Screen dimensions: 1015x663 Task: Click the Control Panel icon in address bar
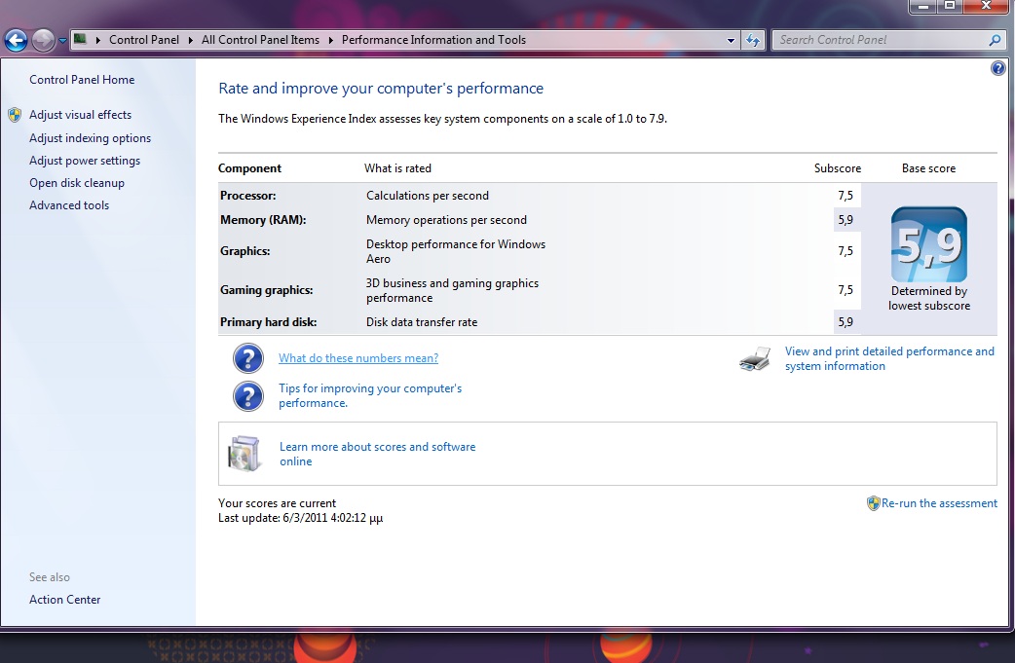click(80, 40)
